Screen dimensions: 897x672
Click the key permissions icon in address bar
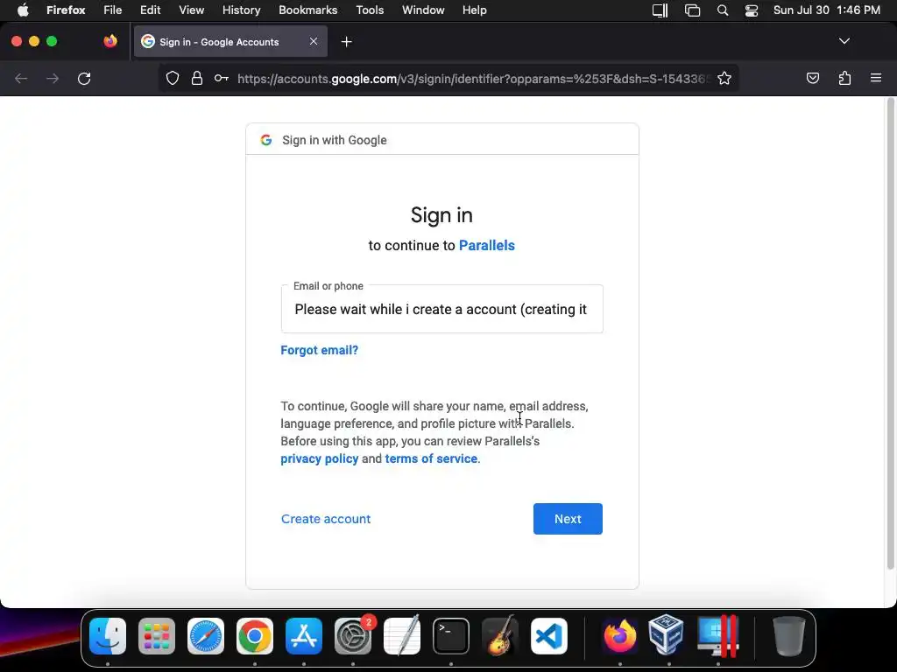point(222,78)
